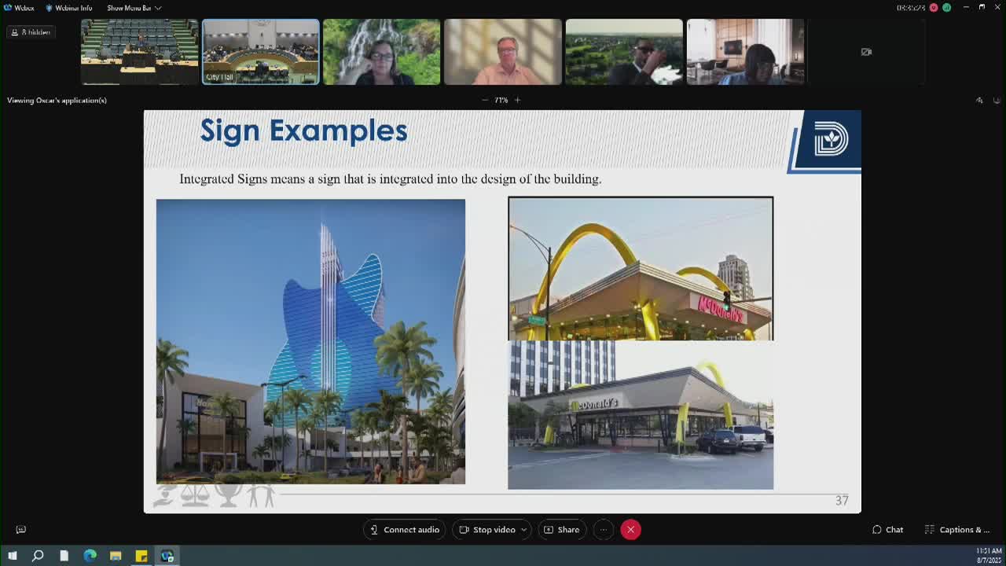Click Webex app icon in taskbar

click(x=167, y=556)
